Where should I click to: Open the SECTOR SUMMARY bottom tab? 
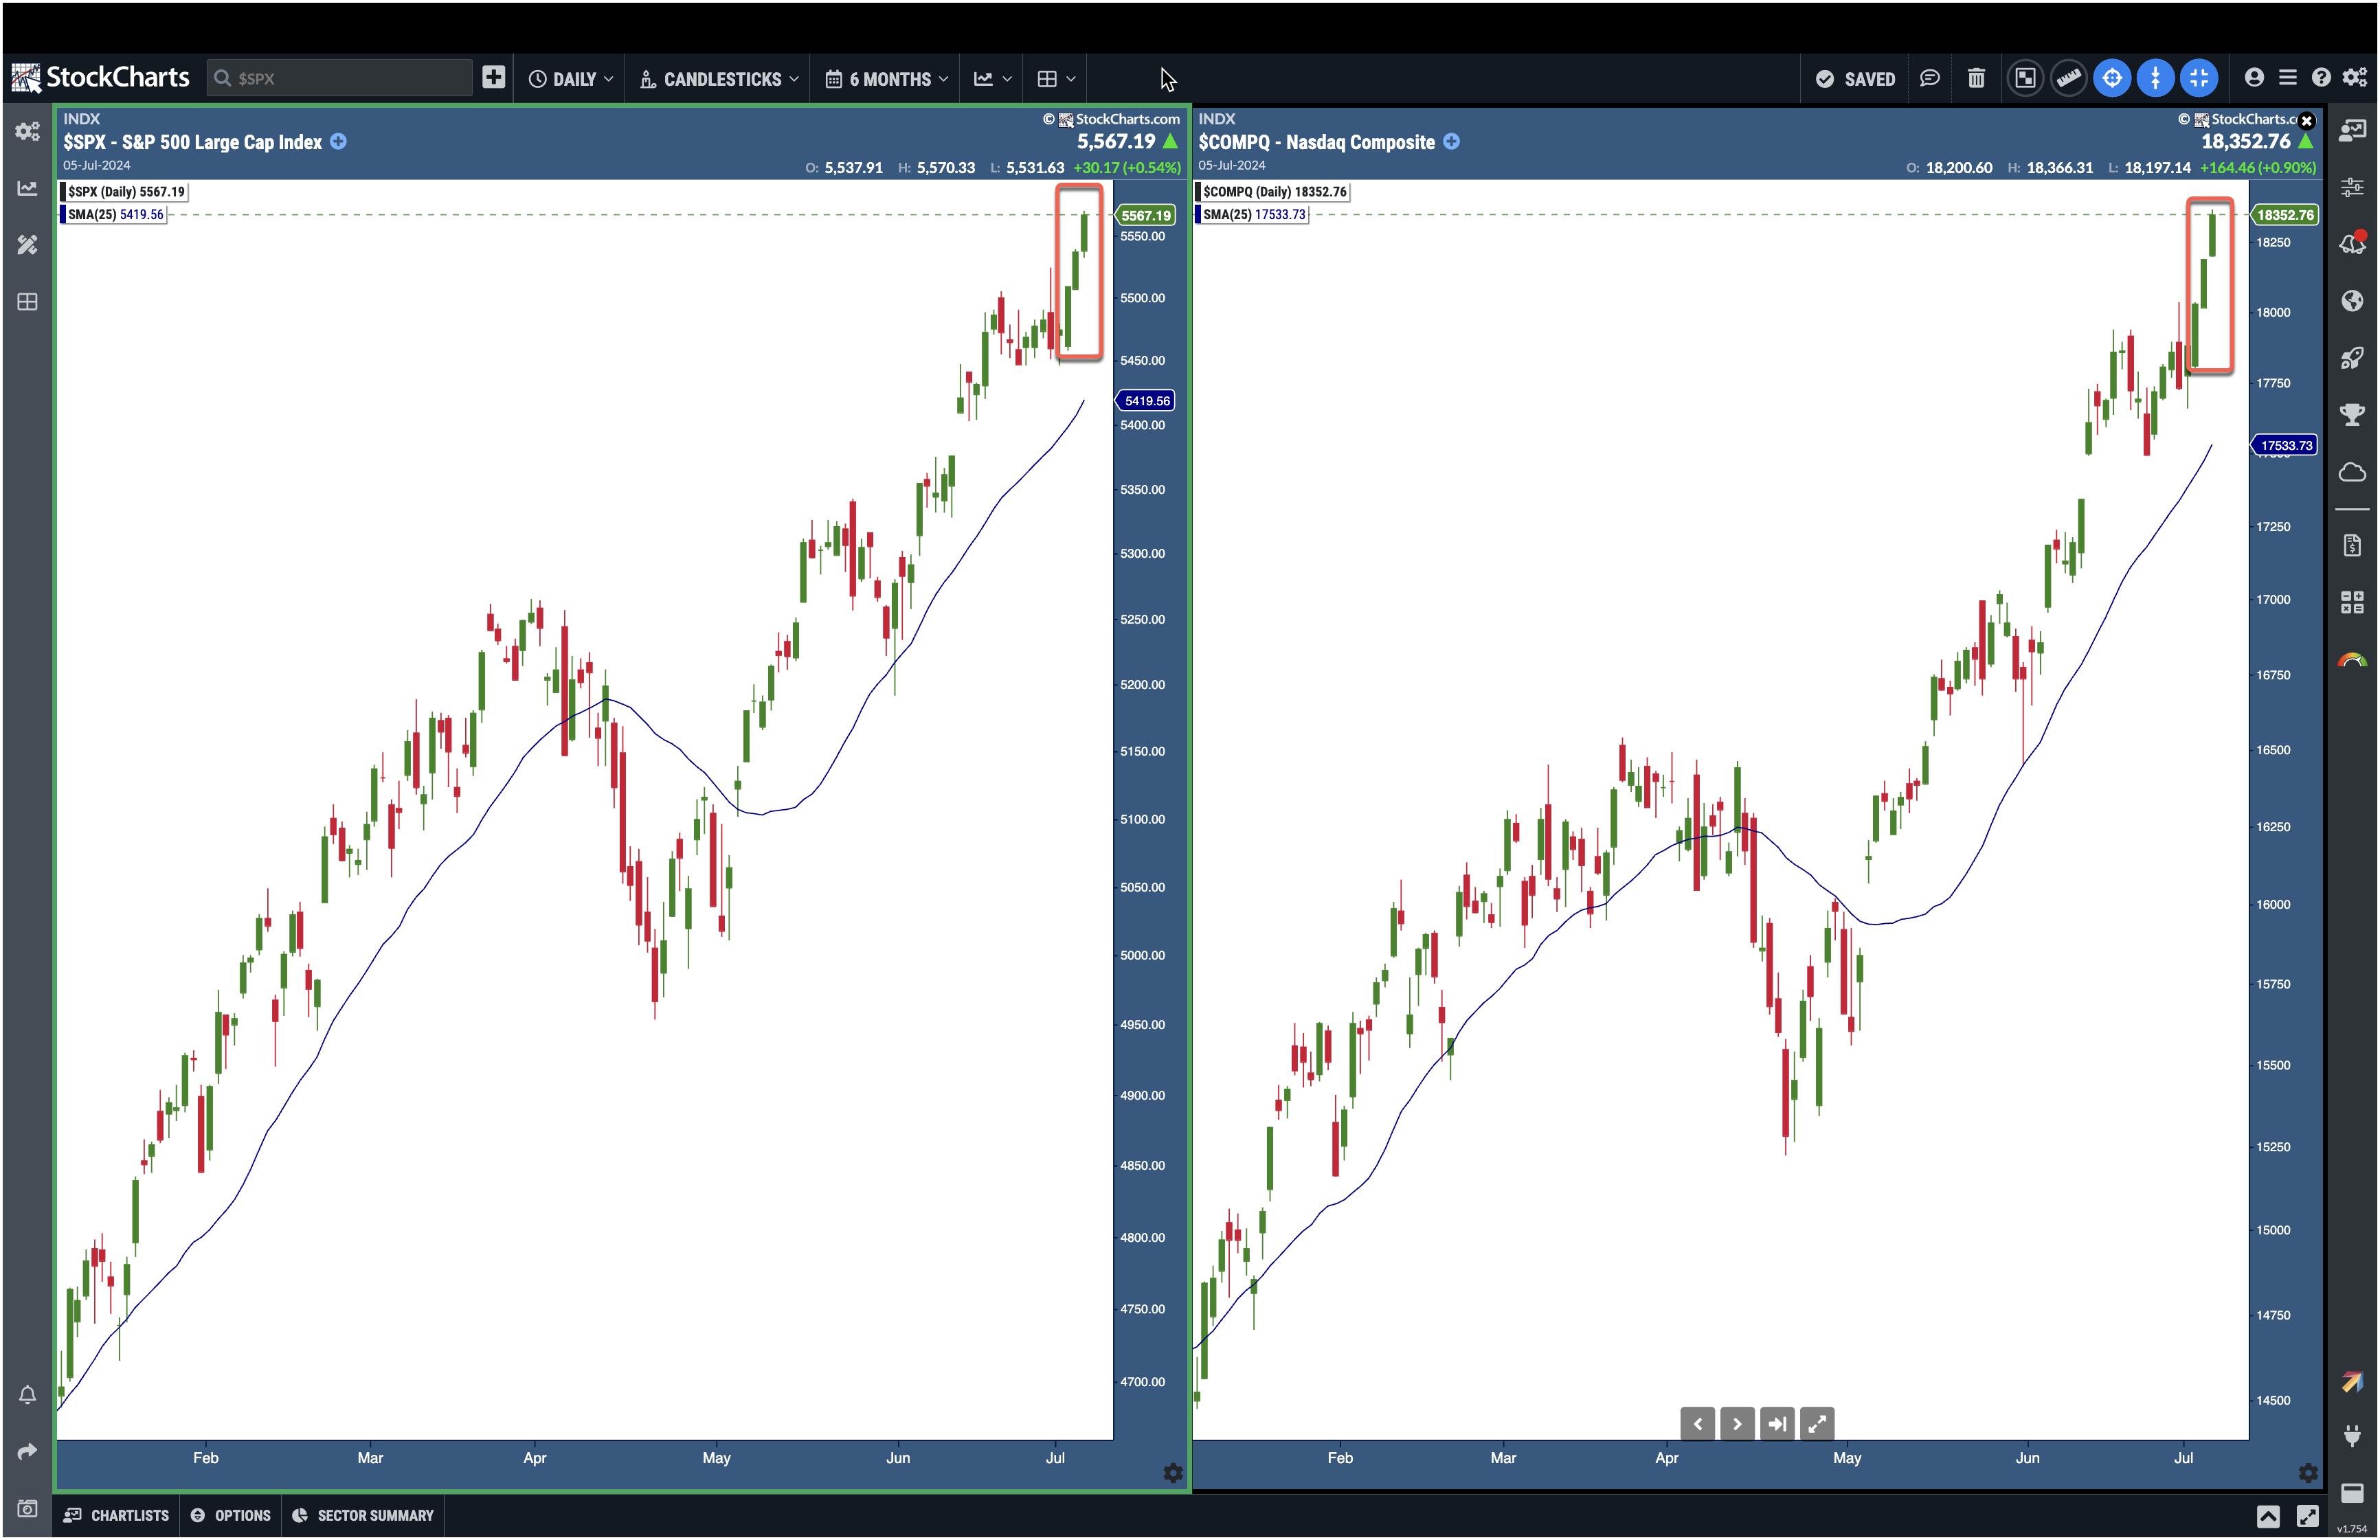point(363,1515)
